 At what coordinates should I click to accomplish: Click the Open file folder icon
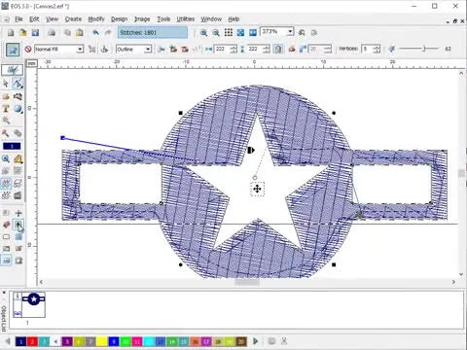(22, 33)
